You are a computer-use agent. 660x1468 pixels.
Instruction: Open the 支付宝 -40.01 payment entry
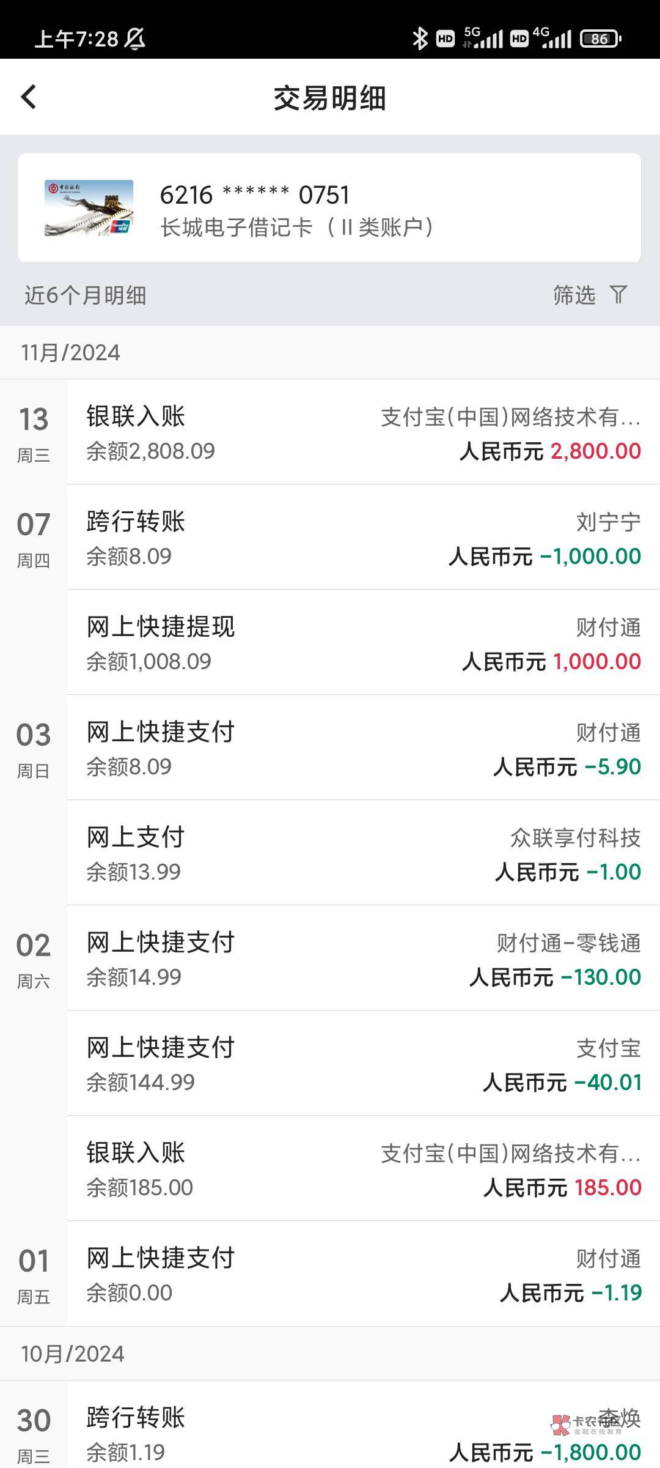363,1064
